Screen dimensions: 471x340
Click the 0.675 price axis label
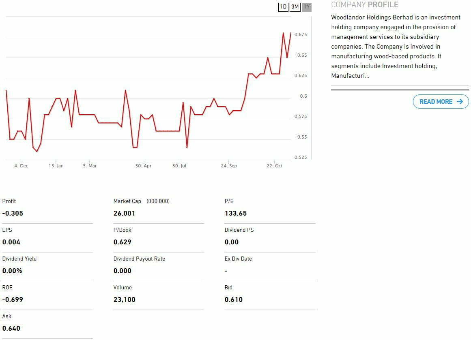click(x=301, y=35)
